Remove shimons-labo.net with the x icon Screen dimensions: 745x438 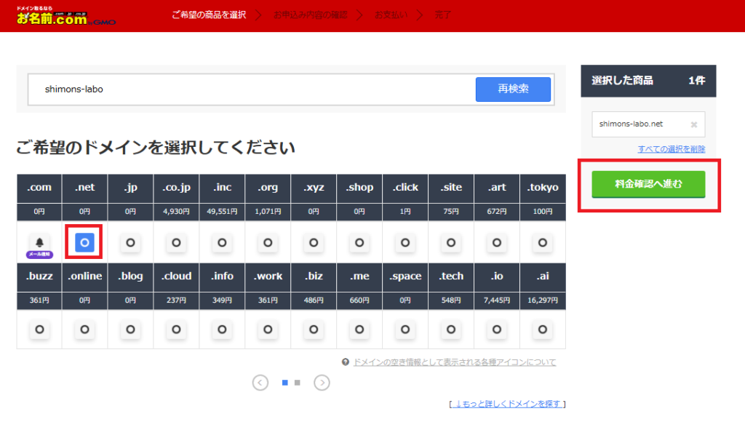click(x=693, y=124)
